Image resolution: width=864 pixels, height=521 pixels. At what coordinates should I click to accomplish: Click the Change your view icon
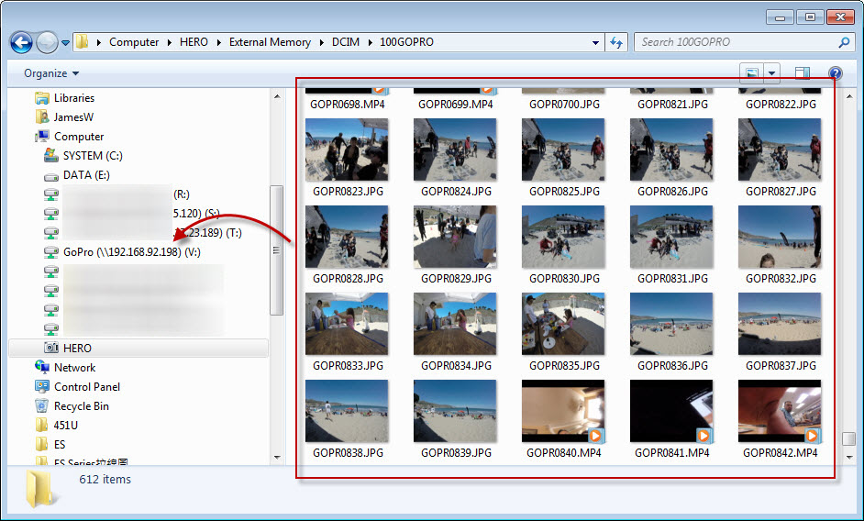(752, 73)
